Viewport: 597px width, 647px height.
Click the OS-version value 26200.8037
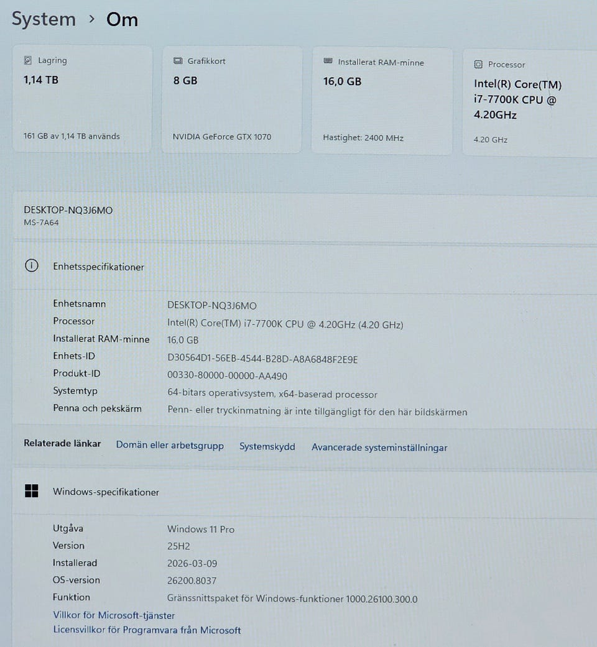(192, 580)
